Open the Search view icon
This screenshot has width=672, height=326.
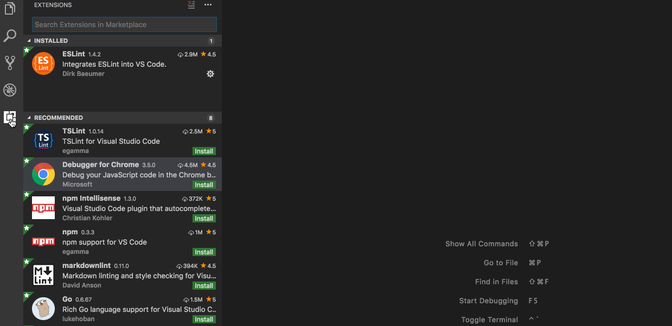click(10, 36)
